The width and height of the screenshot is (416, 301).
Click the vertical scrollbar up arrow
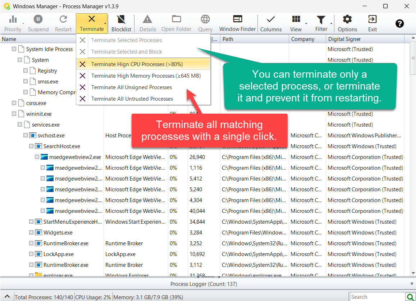click(x=413, y=38)
